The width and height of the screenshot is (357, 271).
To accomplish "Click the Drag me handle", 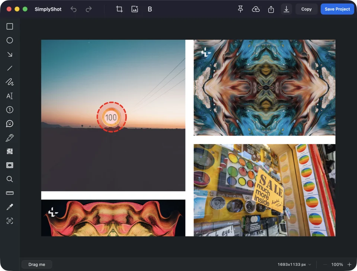I will 37,264.
